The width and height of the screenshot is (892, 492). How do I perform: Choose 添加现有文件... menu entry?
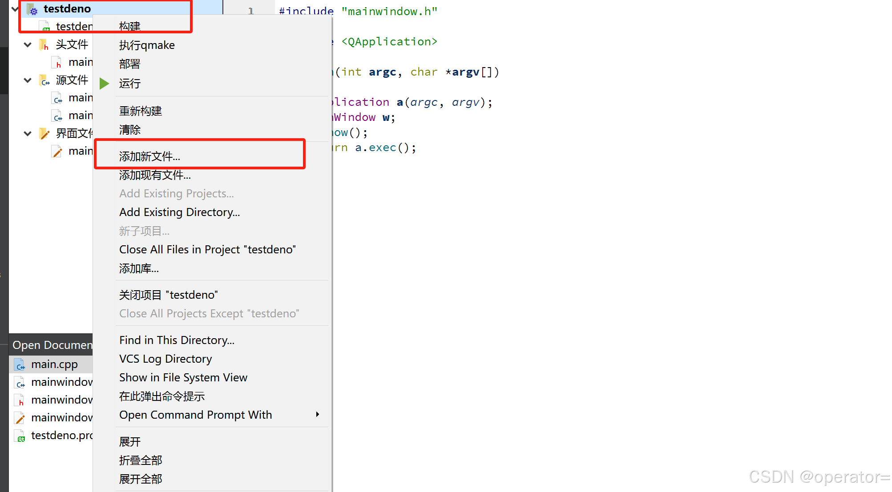[x=155, y=175]
